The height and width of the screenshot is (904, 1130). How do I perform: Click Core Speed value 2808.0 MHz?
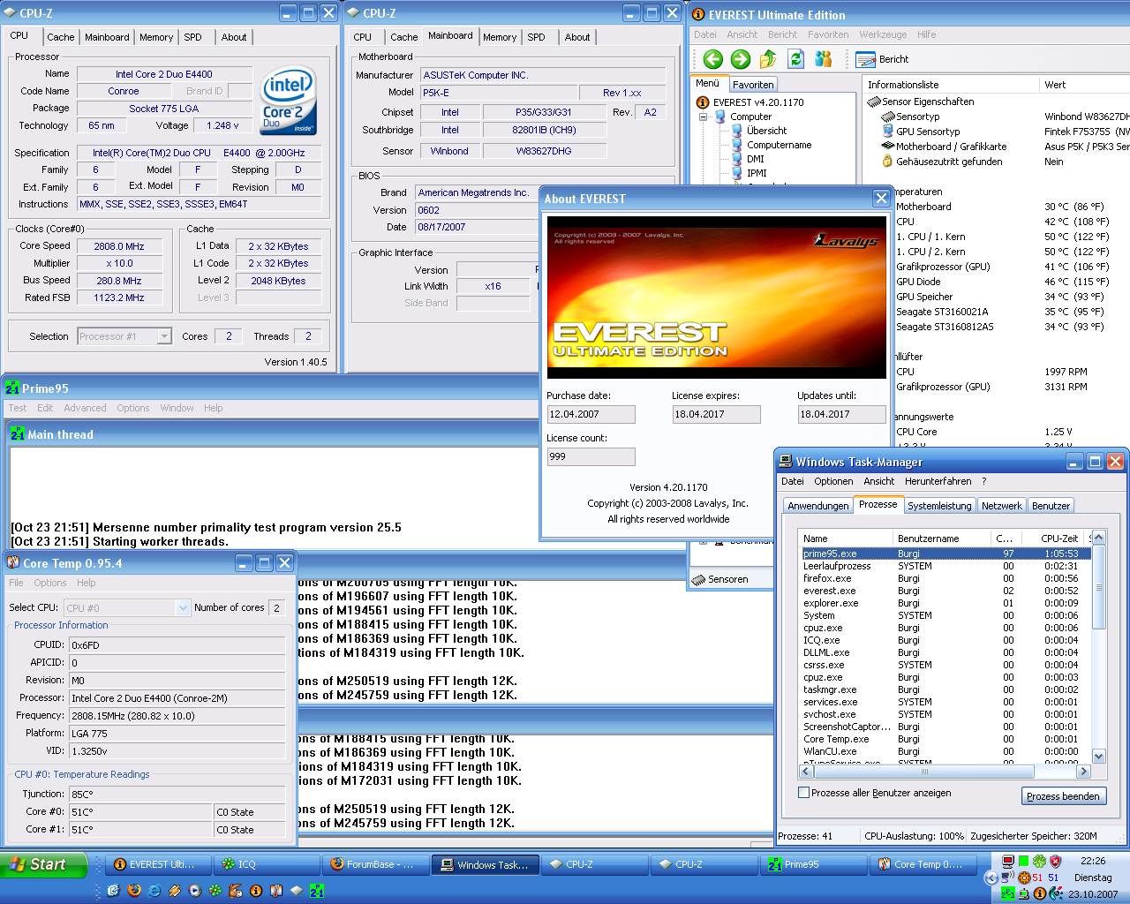(119, 246)
